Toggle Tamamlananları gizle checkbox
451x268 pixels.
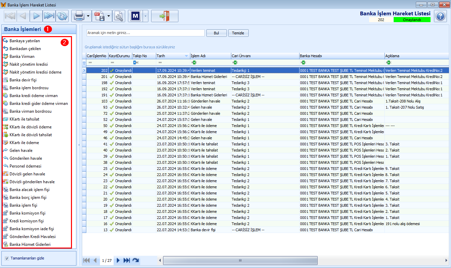tap(7, 258)
